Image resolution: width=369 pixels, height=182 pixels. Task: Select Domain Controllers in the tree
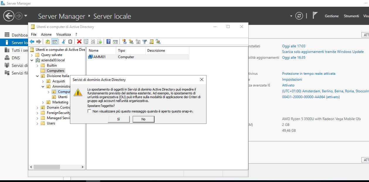pos(59,108)
